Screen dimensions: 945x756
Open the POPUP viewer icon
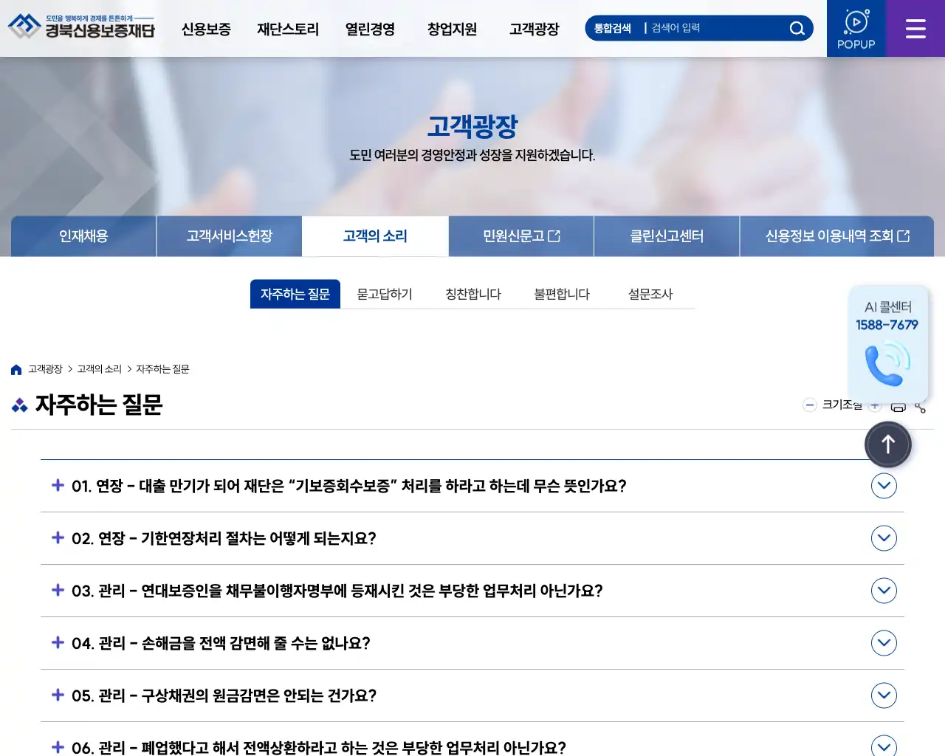coord(856,29)
